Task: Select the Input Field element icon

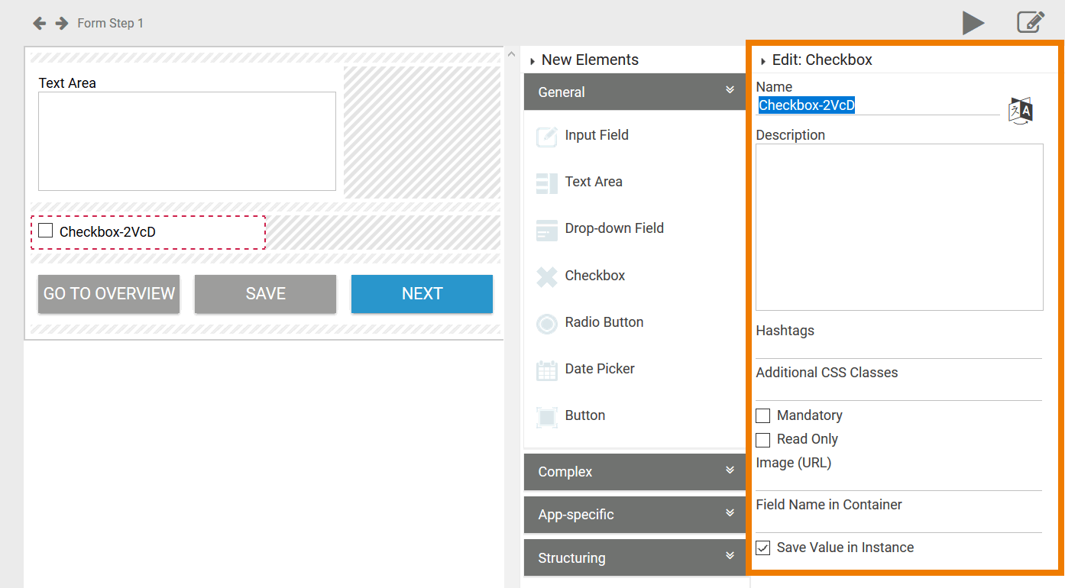Action: click(x=547, y=136)
